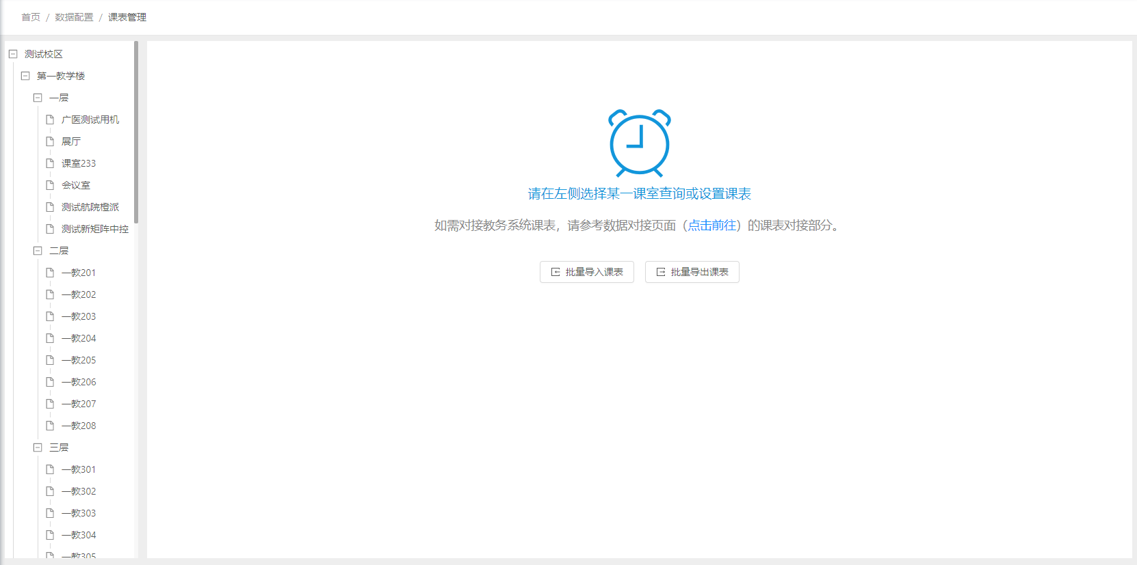
Task: Select classroom 一教301
Action: tap(79, 469)
